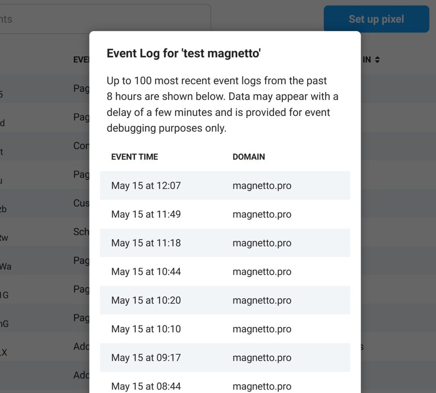Click the event log description paragraph

pos(222,104)
